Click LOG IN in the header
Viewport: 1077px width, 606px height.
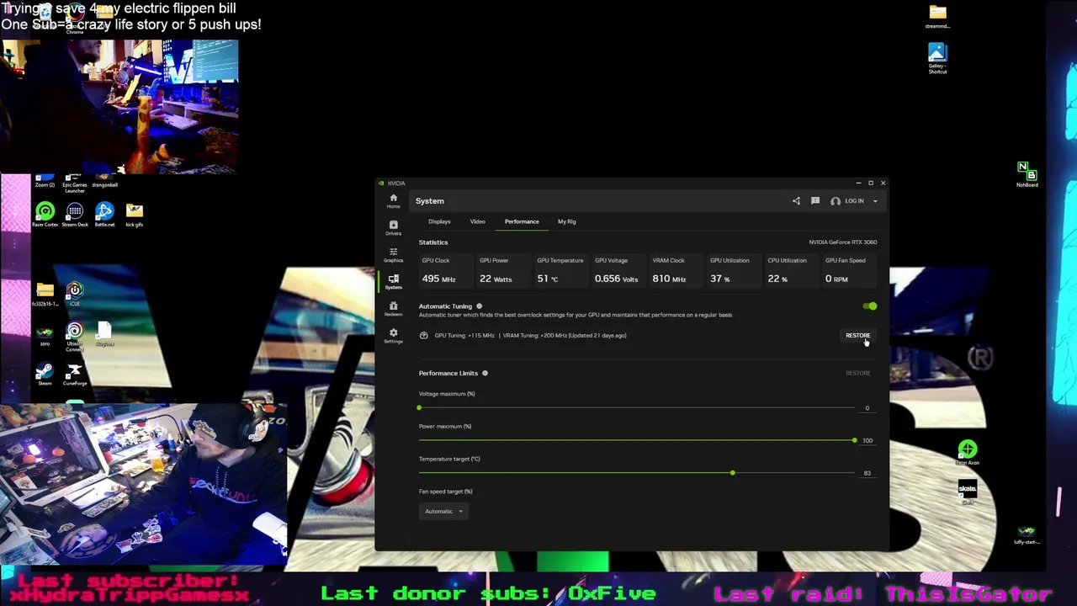point(854,201)
